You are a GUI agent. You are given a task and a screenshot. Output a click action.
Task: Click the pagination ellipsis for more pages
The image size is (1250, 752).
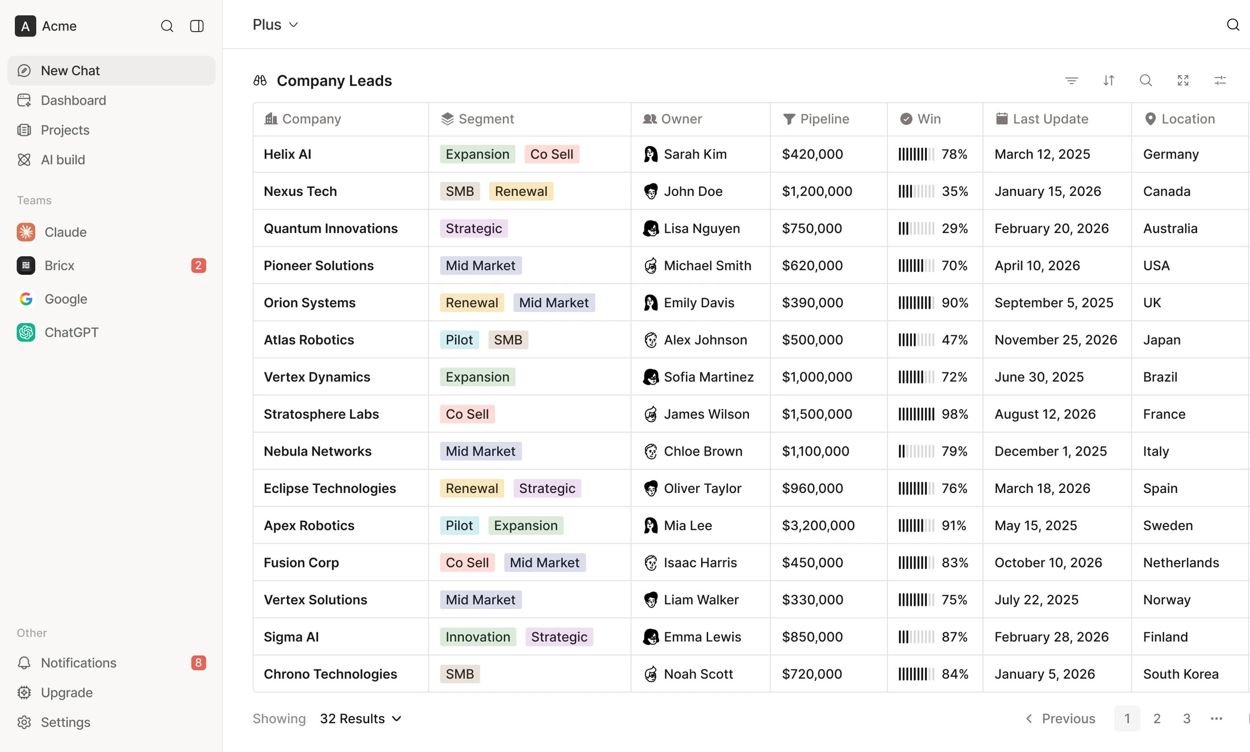[x=1216, y=718]
